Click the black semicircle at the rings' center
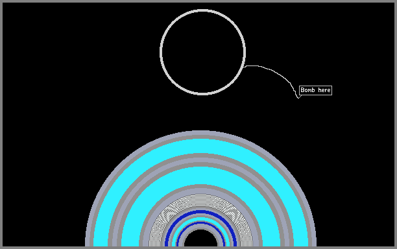Viewport: 397px width, 249px height. 201,239
